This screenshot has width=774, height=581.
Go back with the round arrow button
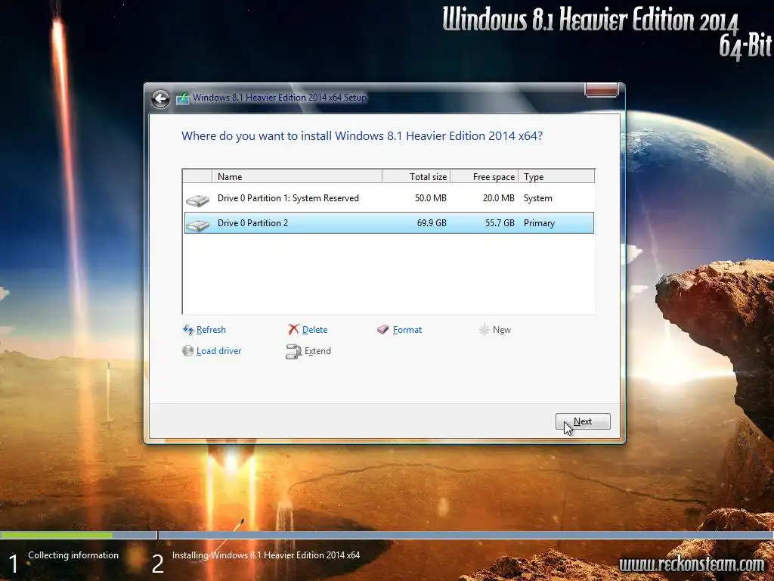point(160,99)
